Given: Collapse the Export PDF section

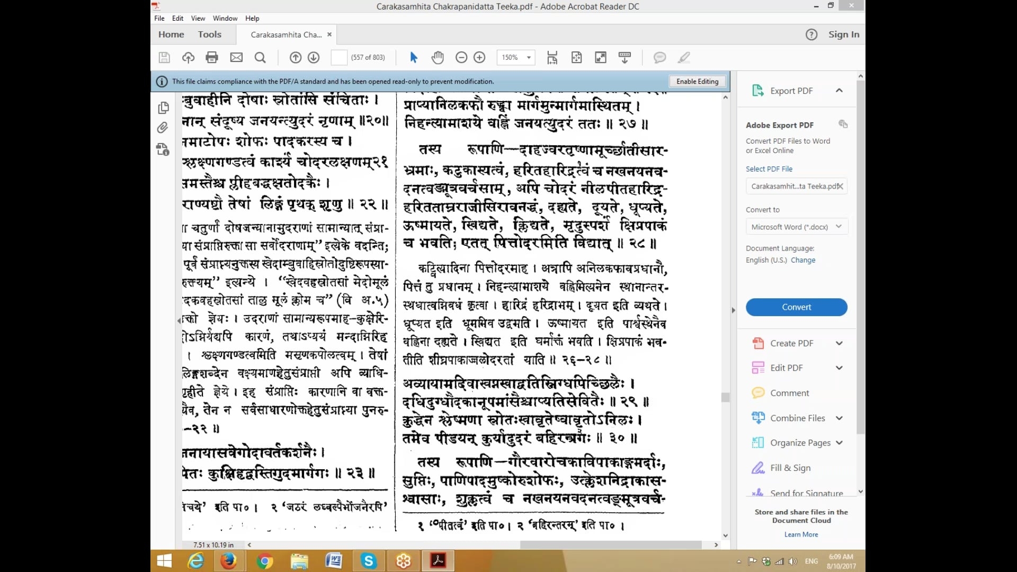Looking at the screenshot, I should click(839, 91).
